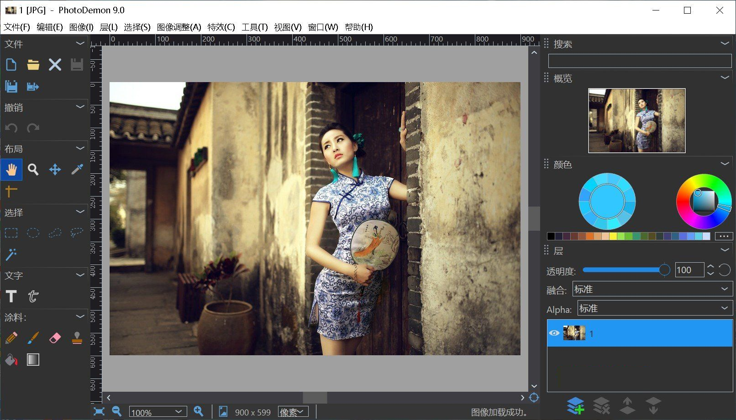736x420 pixels.
Task: Create a new image file
Action: click(x=11, y=65)
